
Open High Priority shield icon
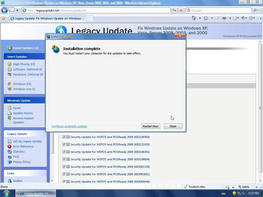(x=10, y=64)
